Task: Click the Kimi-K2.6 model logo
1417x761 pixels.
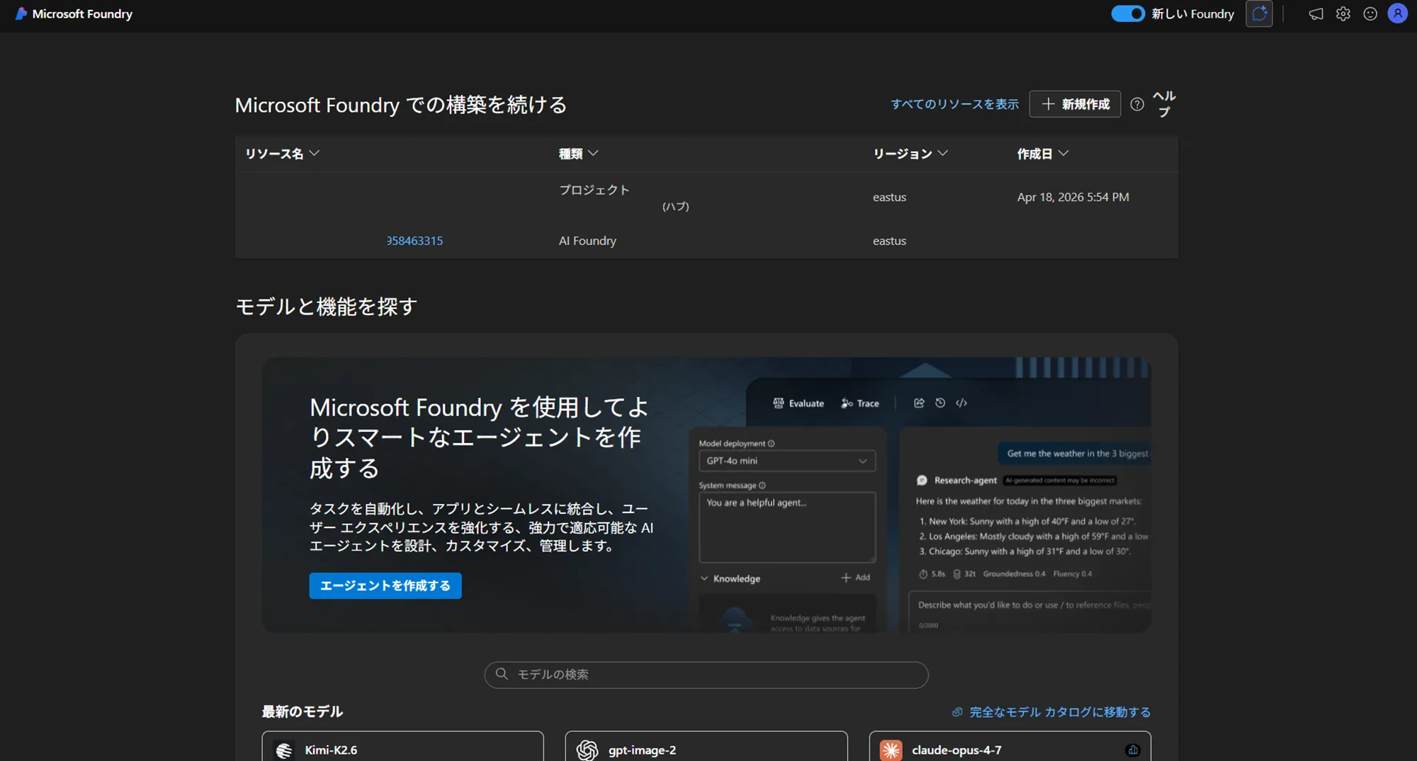Action: click(x=284, y=750)
